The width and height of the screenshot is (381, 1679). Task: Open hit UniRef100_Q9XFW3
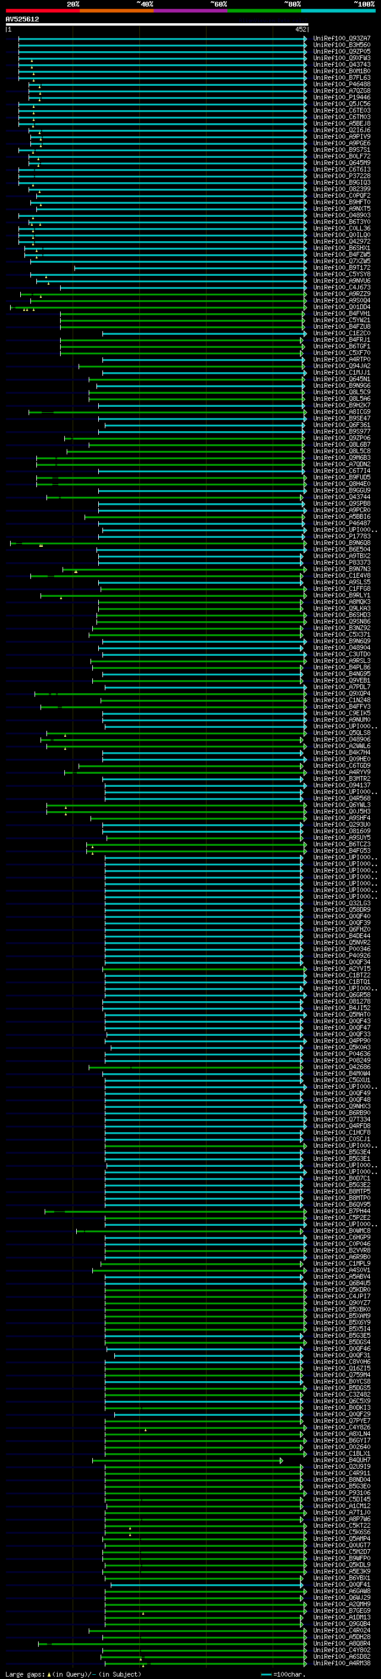(x=342, y=58)
